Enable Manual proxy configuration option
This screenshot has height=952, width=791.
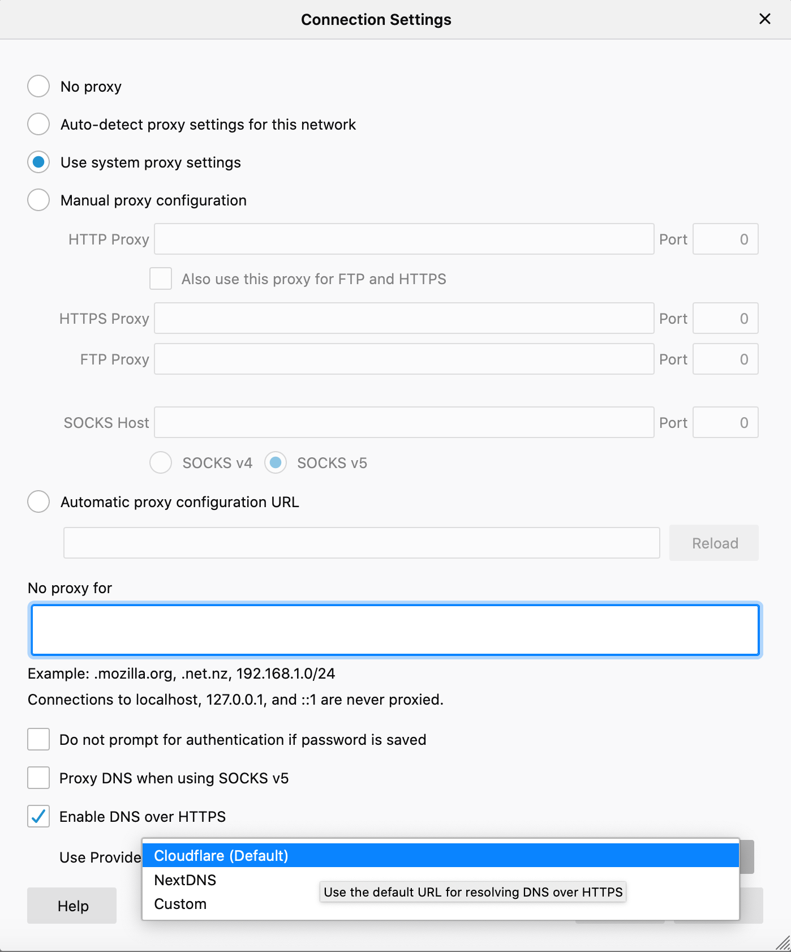point(38,200)
